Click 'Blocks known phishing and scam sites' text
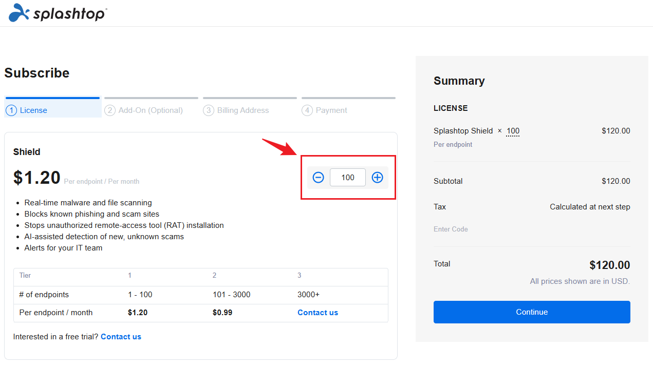The height and width of the screenshot is (366, 653). point(92,214)
